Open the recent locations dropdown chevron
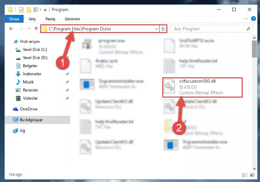This screenshot has height=182, width=260. 29,29
